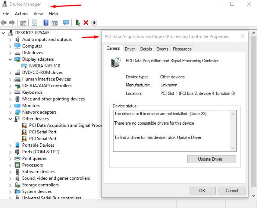This screenshot has height=208, width=257.
Task: Click the Processors category icon
Action: click(x=17, y=165)
